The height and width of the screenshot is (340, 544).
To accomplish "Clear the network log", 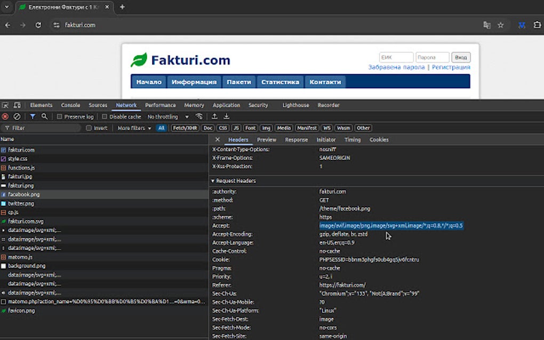I will [17, 117].
